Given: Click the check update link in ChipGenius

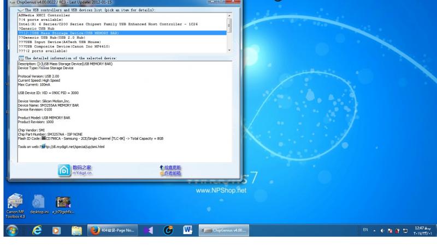Looking at the screenshot, I should [172, 168].
